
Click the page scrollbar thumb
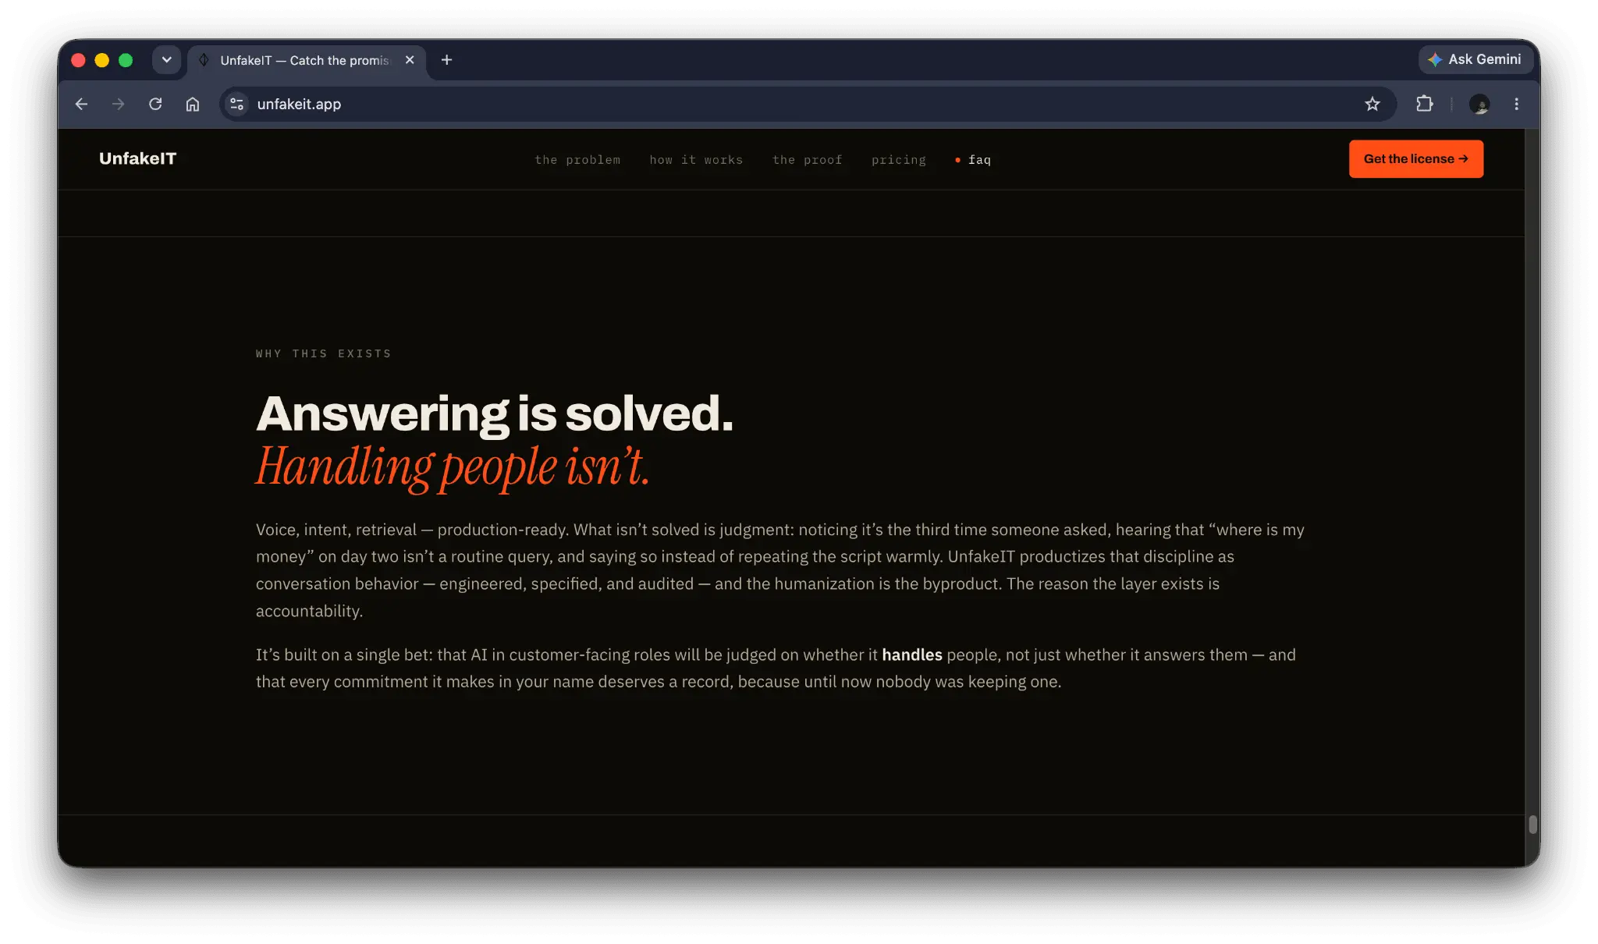click(1532, 825)
